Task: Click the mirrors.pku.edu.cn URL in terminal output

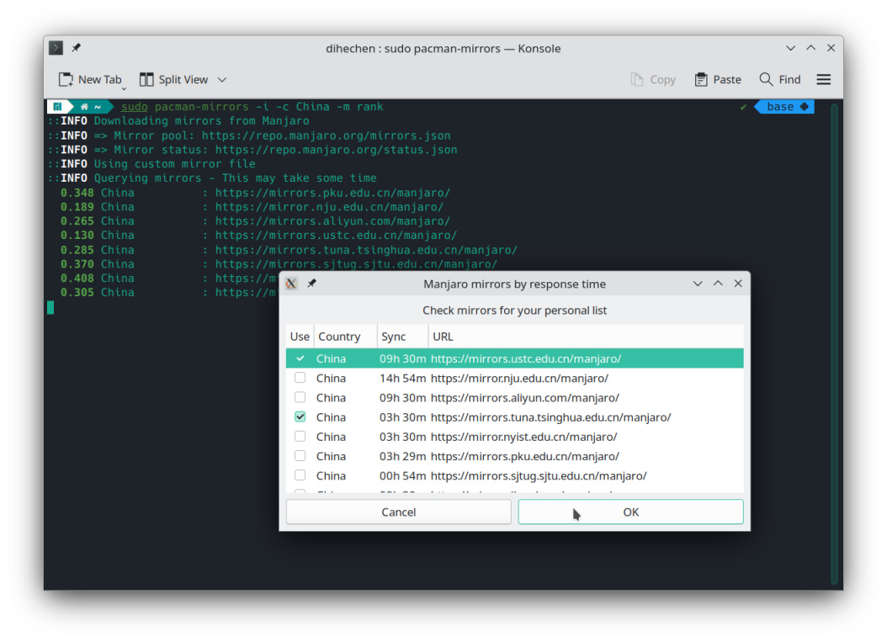Action: click(332, 193)
